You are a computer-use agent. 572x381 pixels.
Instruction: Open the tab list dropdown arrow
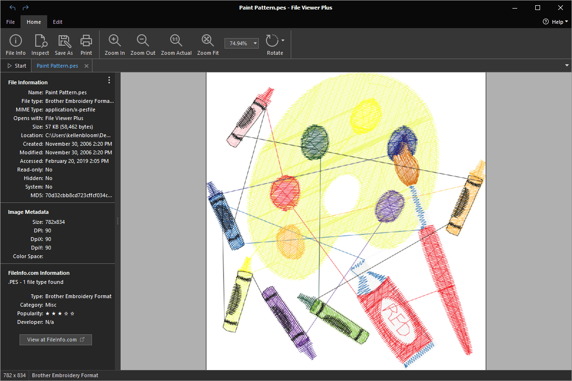567,65
